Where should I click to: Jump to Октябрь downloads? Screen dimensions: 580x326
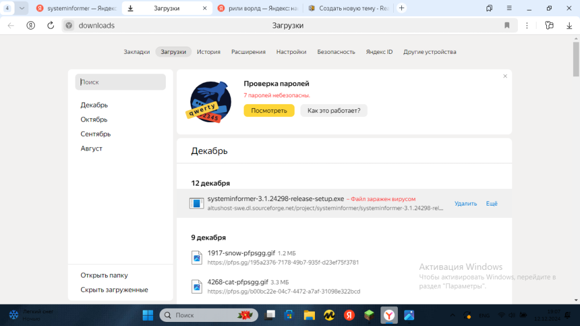click(94, 119)
